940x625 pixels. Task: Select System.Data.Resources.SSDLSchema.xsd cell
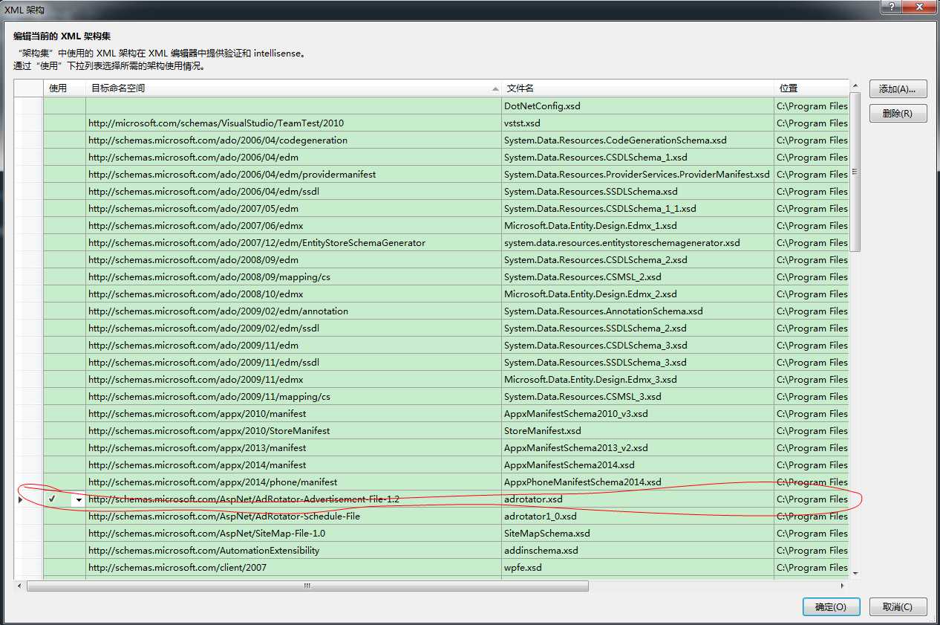(638, 192)
